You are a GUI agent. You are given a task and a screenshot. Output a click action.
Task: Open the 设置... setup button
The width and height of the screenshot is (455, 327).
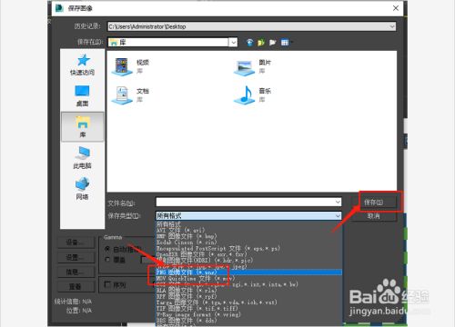[76, 257]
